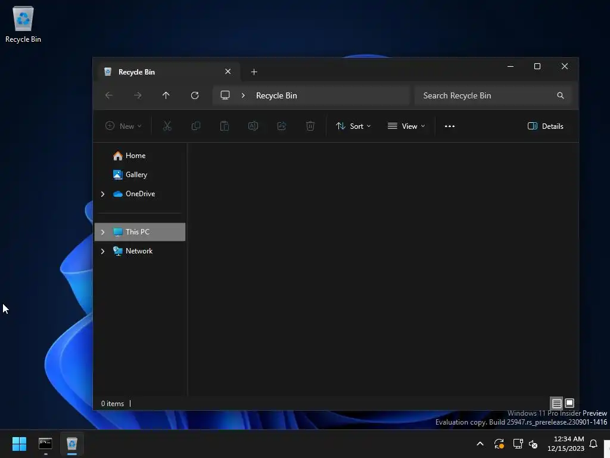The height and width of the screenshot is (458, 610).
Task: Open the See more ellipsis menu
Action: click(450, 126)
